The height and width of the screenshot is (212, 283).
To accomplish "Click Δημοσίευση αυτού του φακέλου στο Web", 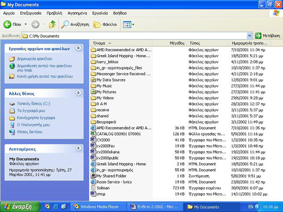I will point(44,68).
